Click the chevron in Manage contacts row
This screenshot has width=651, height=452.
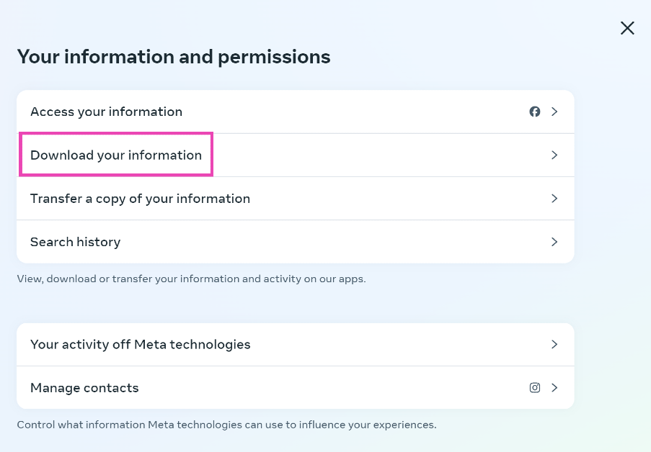coord(554,387)
